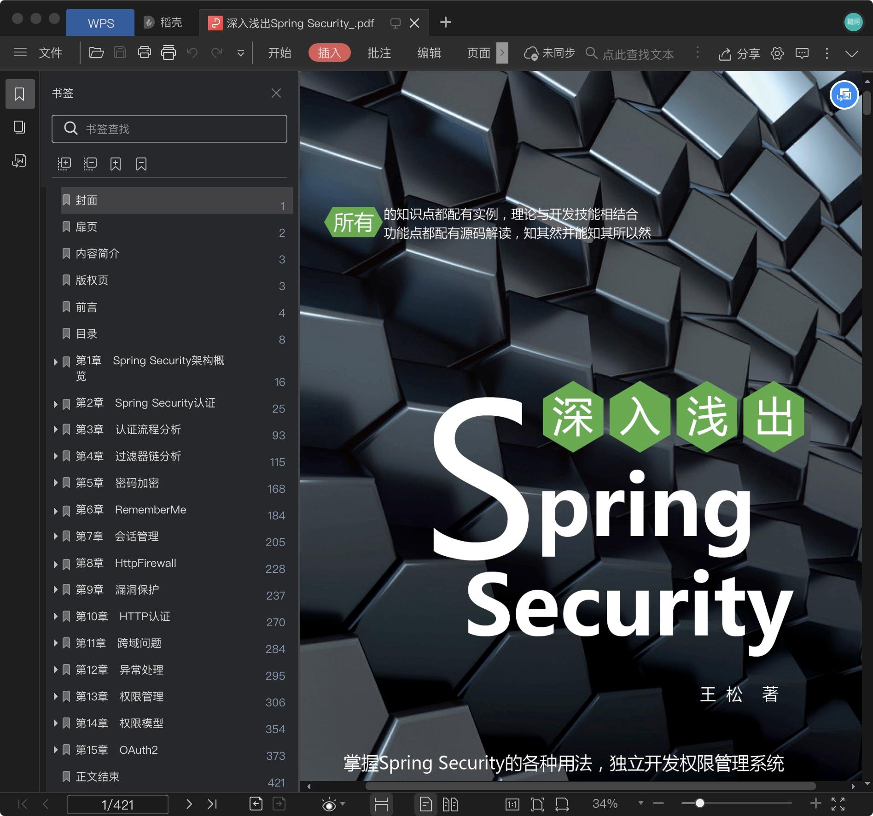
Task: Open the hamburger file menu icon
Action: click(20, 52)
